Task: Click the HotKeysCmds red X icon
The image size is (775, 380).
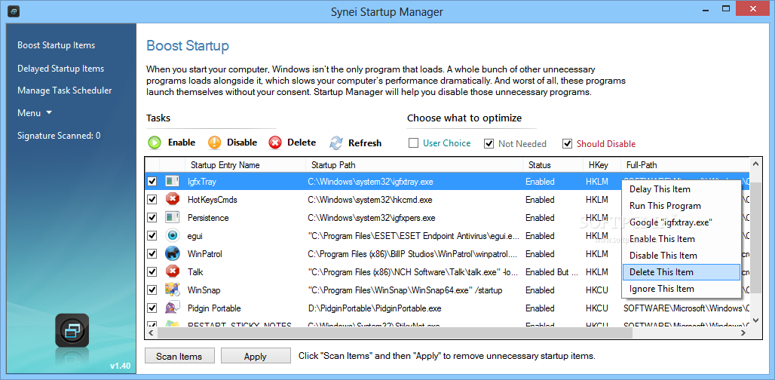Action: click(172, 200)
